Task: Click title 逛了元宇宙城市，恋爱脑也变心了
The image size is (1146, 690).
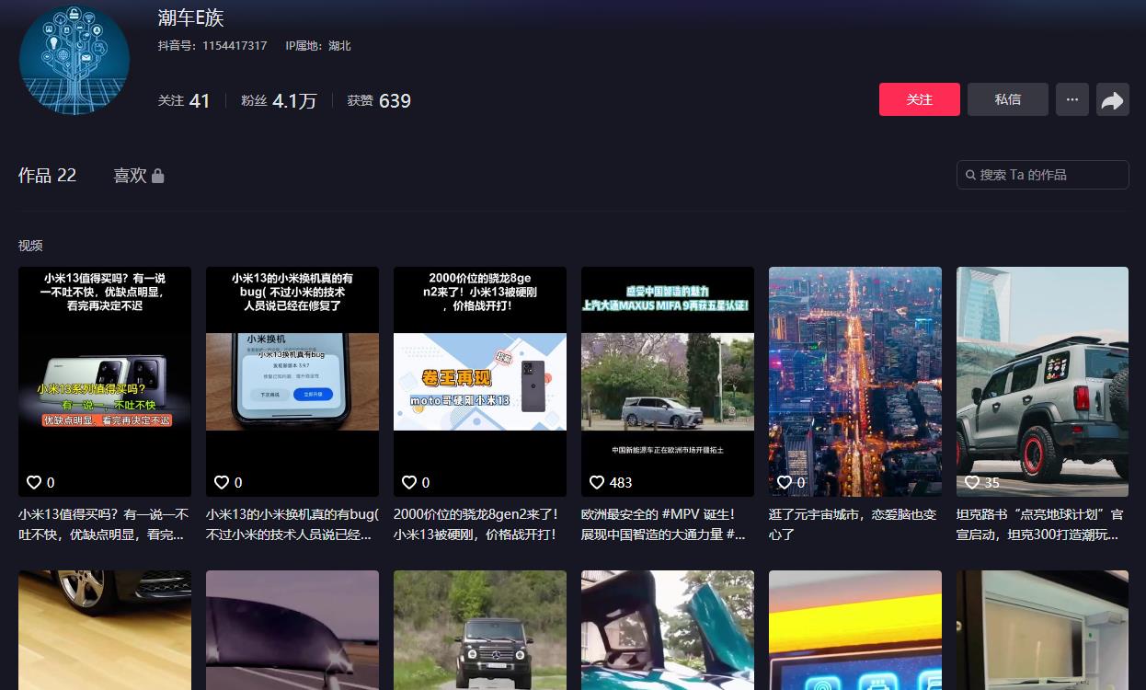Action: [x=853, y=524]
